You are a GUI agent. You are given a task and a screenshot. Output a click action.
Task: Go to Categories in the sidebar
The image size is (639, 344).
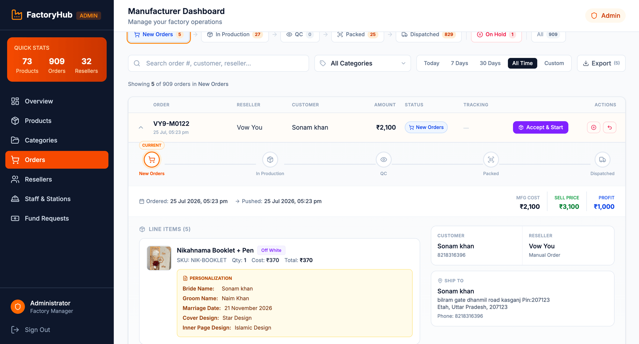point(57,140)
